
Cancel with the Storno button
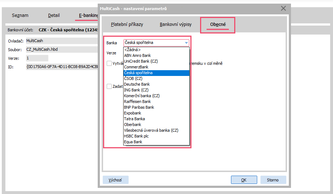click(x=273, y=180)
